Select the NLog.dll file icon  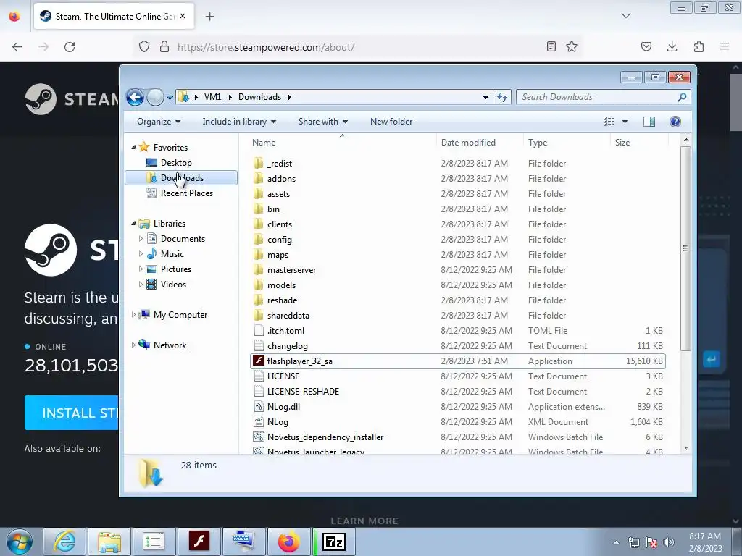259,407
